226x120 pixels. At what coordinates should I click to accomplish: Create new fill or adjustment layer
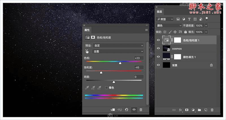193,110
